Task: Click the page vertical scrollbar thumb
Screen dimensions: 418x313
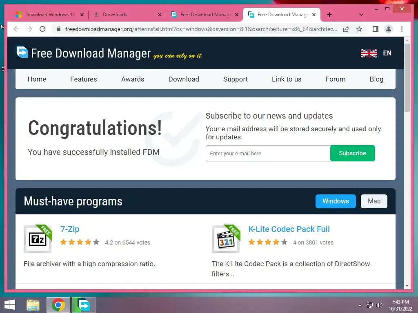Action: click(x=407, y=77)
